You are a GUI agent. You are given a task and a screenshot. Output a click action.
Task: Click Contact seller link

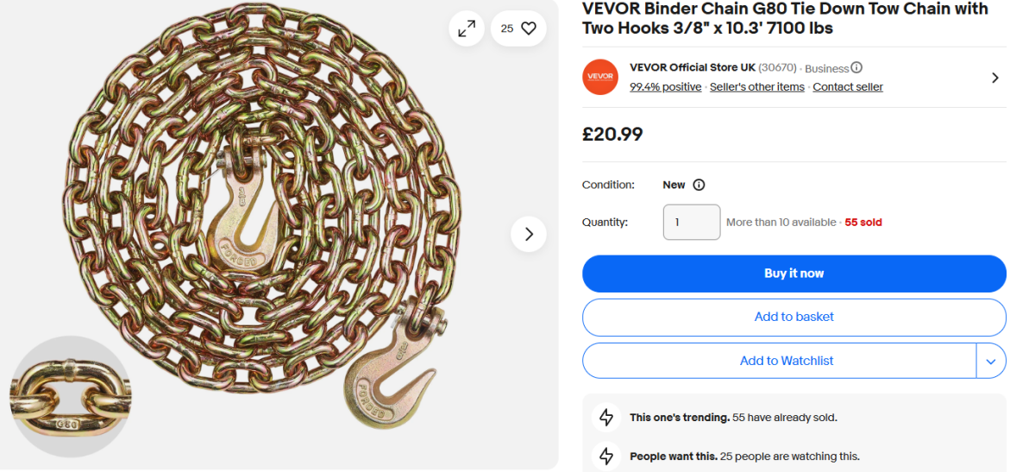[x=848, y=87]
